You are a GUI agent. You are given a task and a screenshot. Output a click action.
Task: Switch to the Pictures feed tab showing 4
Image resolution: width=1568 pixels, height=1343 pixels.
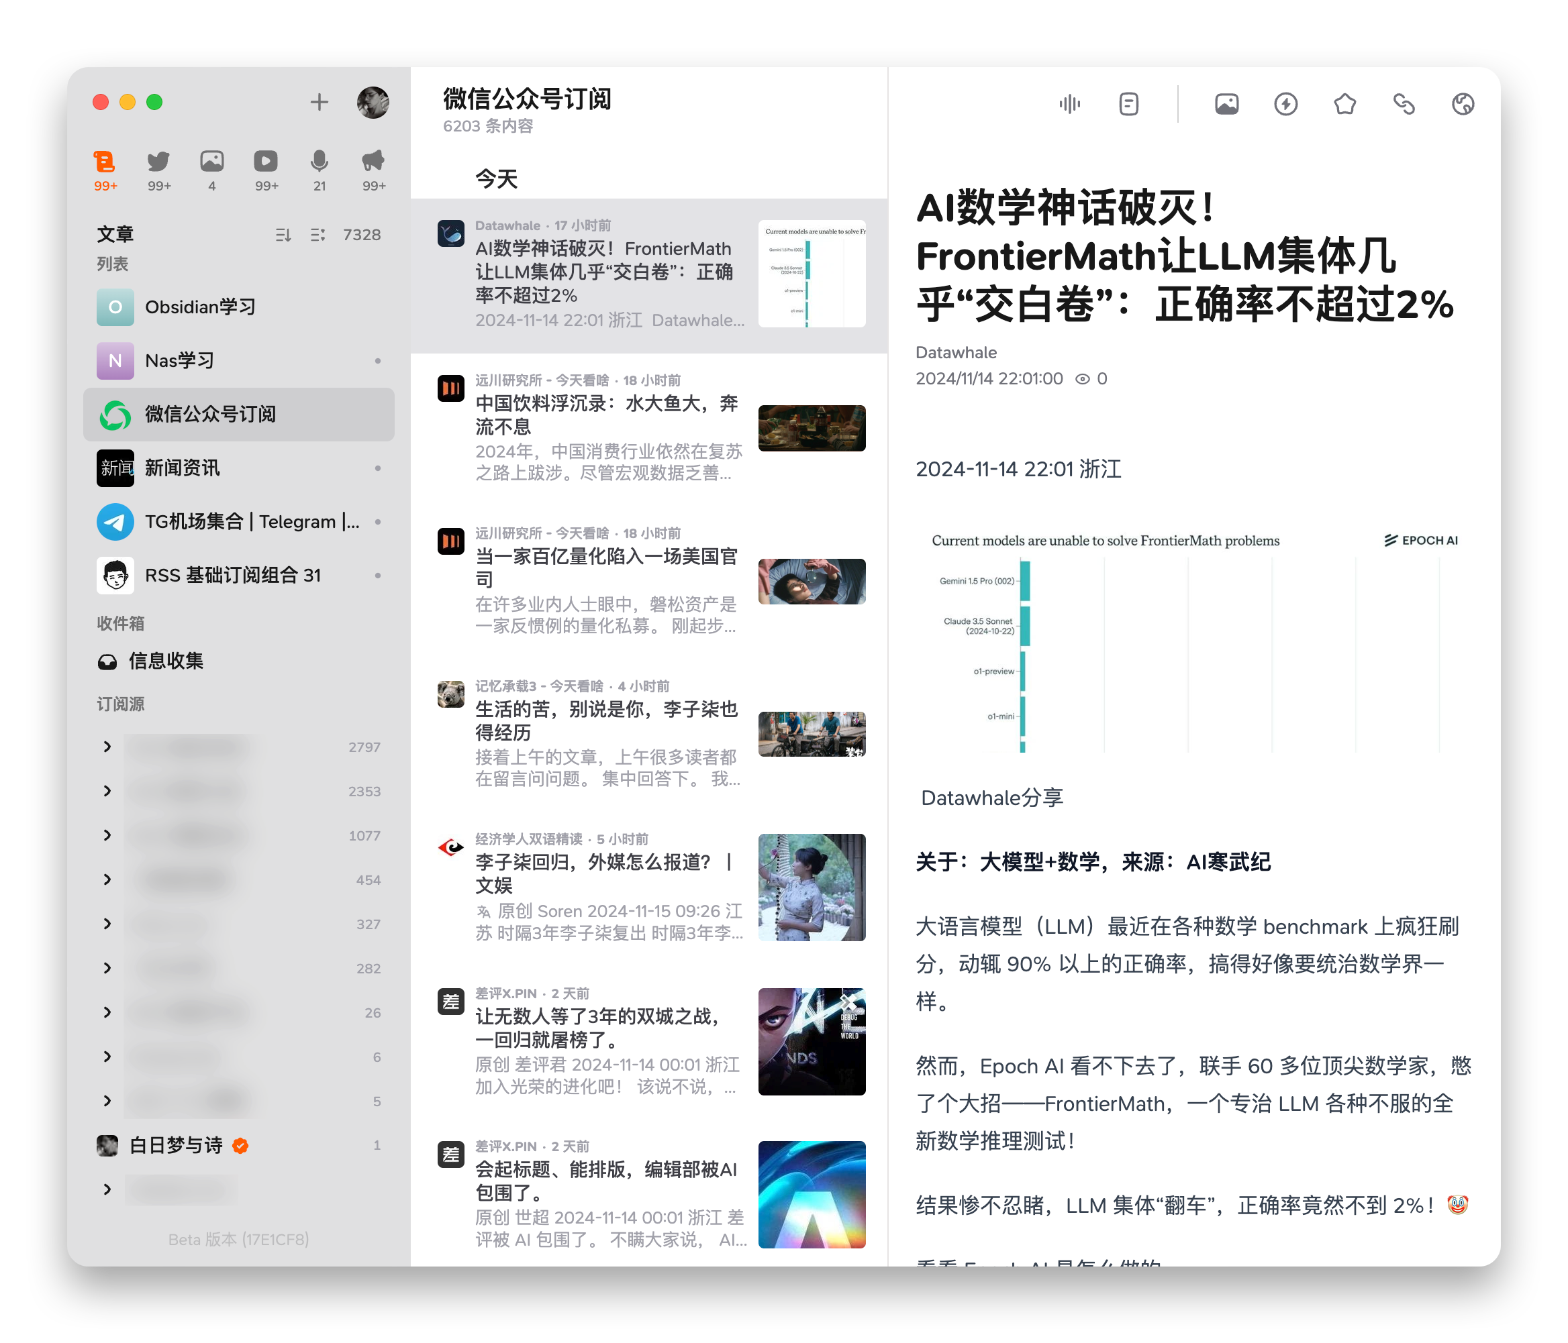(x=212, y=170)
